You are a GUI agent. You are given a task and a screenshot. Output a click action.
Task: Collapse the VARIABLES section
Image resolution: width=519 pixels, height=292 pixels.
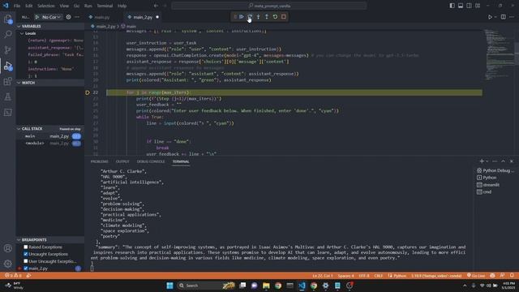[50, 26]
